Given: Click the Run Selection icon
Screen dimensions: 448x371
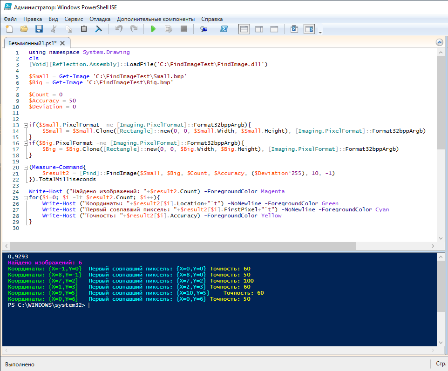Looking at the screenshot, I should tap(168, 29).
